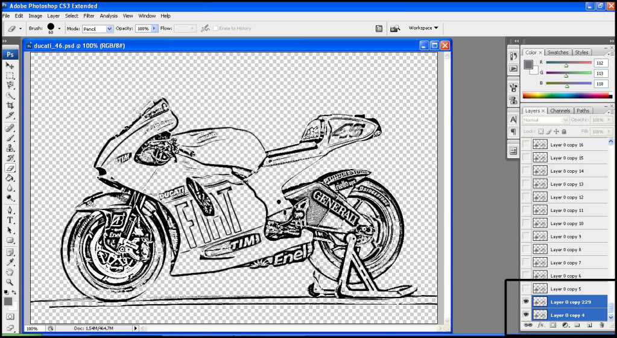Select the Eraser tool in toolbox

[x=10, y=168]
